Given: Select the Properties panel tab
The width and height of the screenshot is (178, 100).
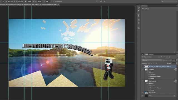Looking at the screenshot, I should point(144,6).
